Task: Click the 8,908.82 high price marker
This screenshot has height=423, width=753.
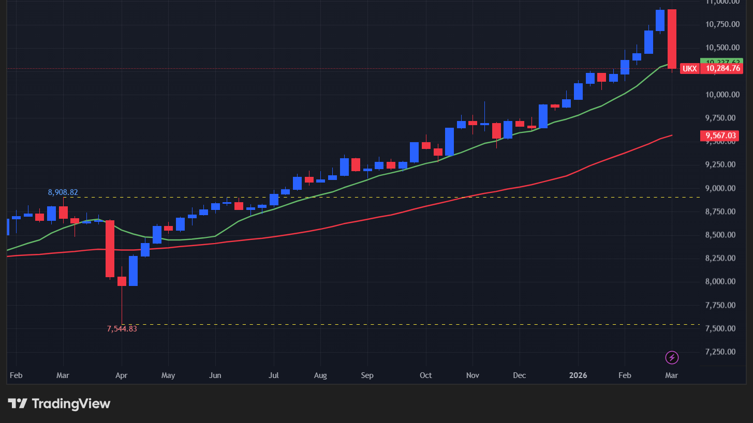Action: 63,192
